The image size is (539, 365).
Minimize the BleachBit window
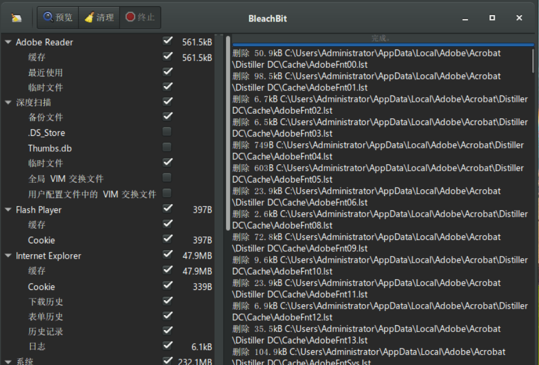pos(465,18)
